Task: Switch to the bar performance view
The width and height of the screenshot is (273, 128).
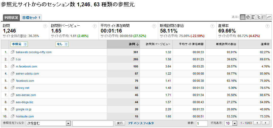Action: (x=253, y=17)
